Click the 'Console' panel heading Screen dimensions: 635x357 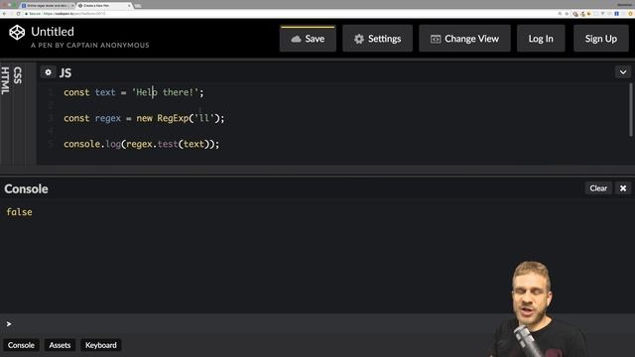point(27,189)
